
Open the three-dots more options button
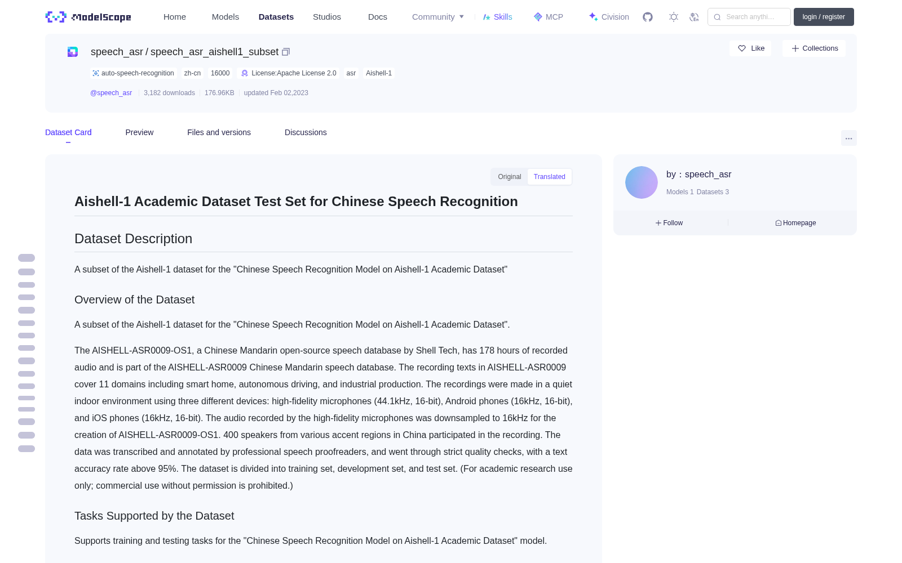[x=849, y=138]
